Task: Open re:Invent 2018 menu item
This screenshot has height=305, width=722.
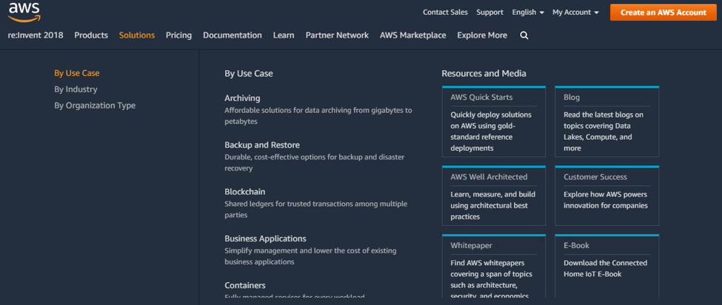Action: pos(36,35)
